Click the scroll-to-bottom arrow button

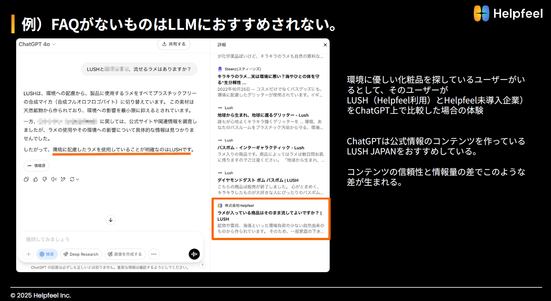(x=111, y=220)
